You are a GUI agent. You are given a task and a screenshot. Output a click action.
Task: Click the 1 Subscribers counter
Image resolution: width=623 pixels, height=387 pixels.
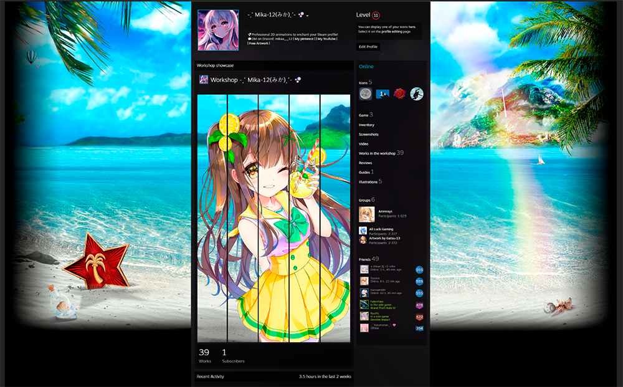click(233, 356)
